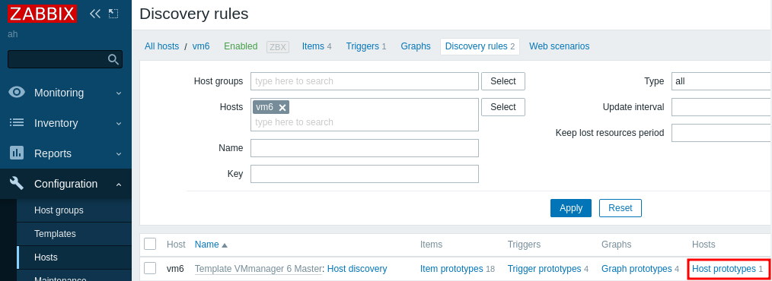Click the Reports menu label
The width and height of the screenshot is (772, 281).
pos(53,153)
